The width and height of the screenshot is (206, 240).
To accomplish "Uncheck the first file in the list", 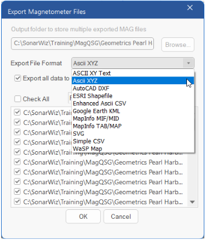I will [x=17, y=112].
